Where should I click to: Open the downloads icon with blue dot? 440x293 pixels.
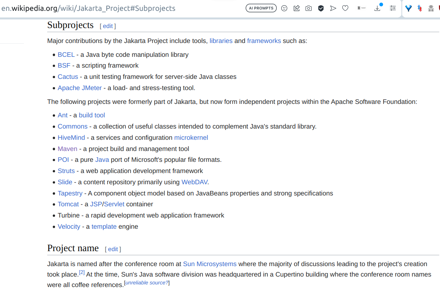(378, 8)
